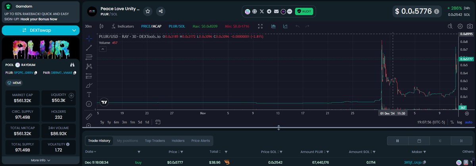Select the brush drawing tool
Image resolution: width=476 pixels, height=166 pixels.
pyautogui.click(x=89, y=85)
